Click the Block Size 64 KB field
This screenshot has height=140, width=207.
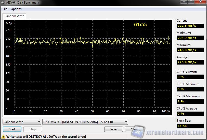(x=190, y=126)
